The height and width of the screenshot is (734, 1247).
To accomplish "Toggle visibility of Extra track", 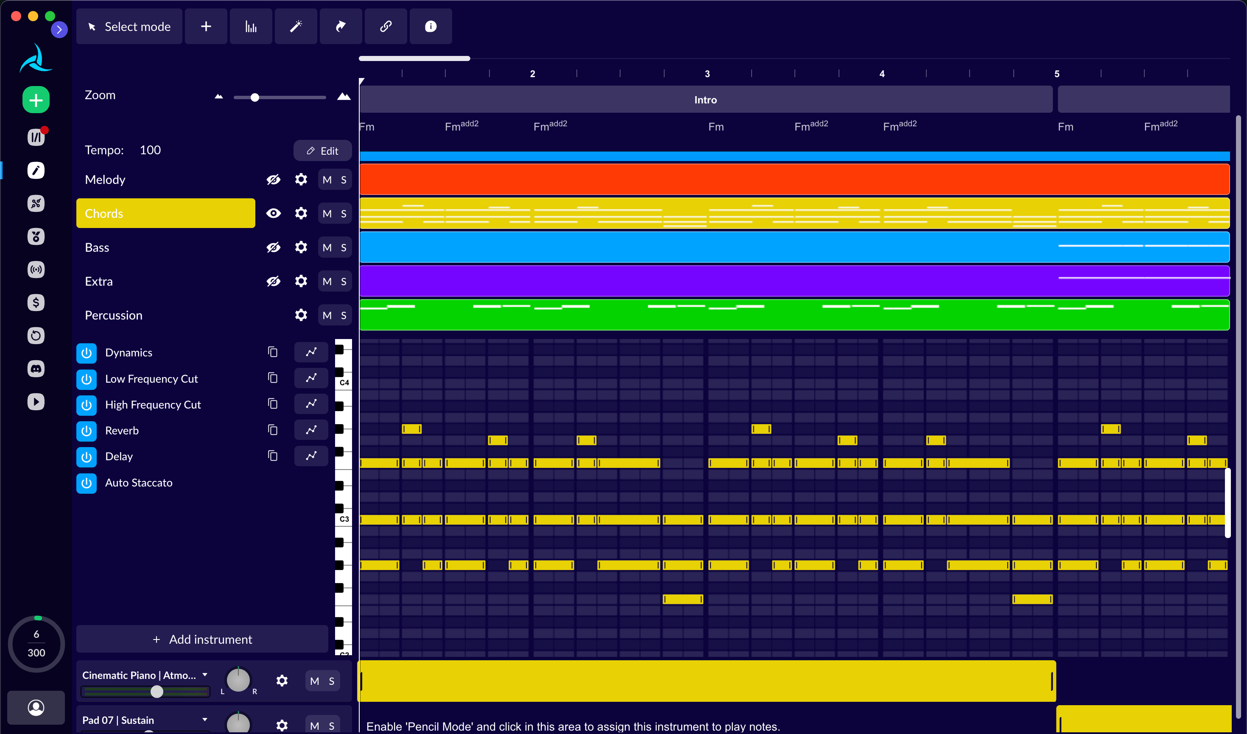I will click(x=273, y=281).
